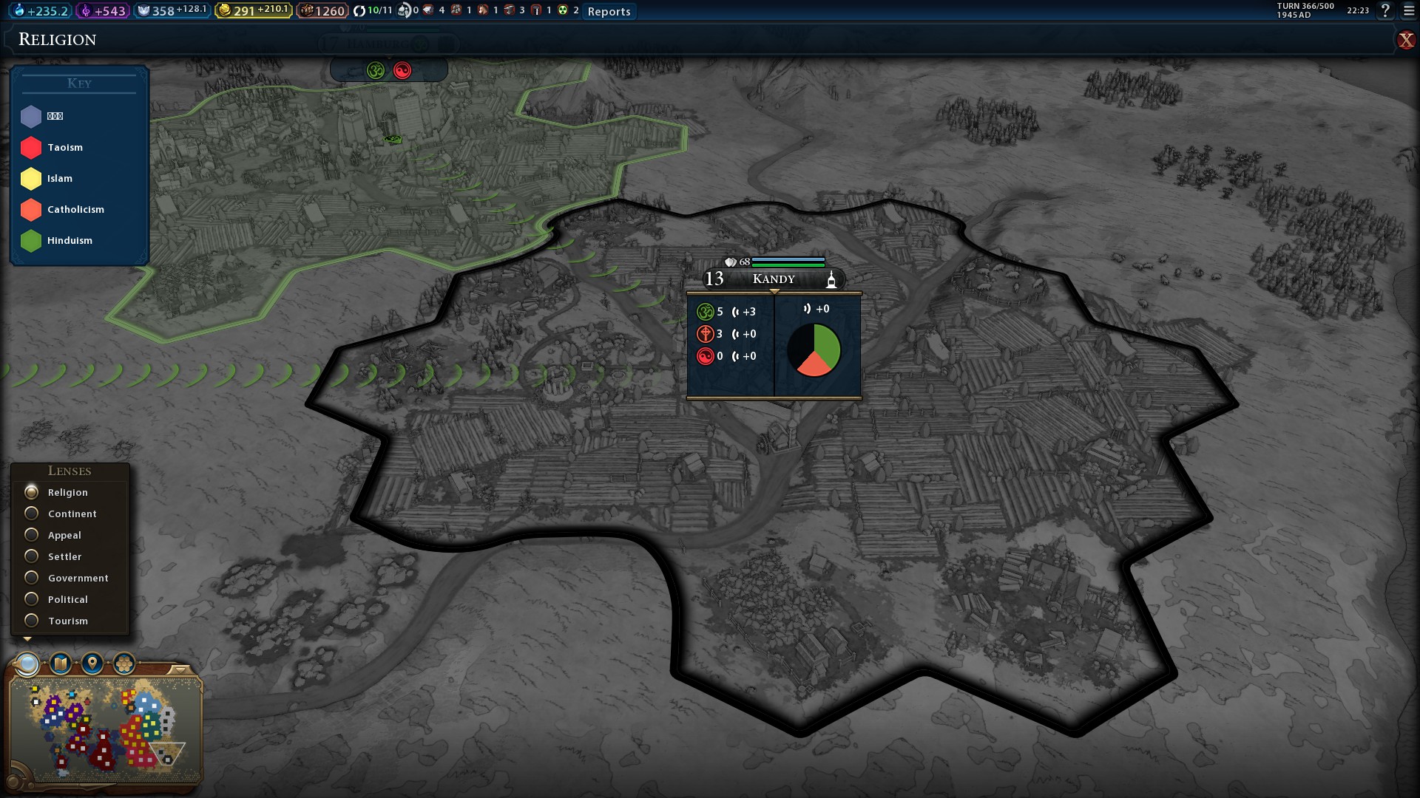Click the Taoism icon on Hamburg banner
Image resolution: width=1420 pixels, height=798 pixels.
(402, 70)
